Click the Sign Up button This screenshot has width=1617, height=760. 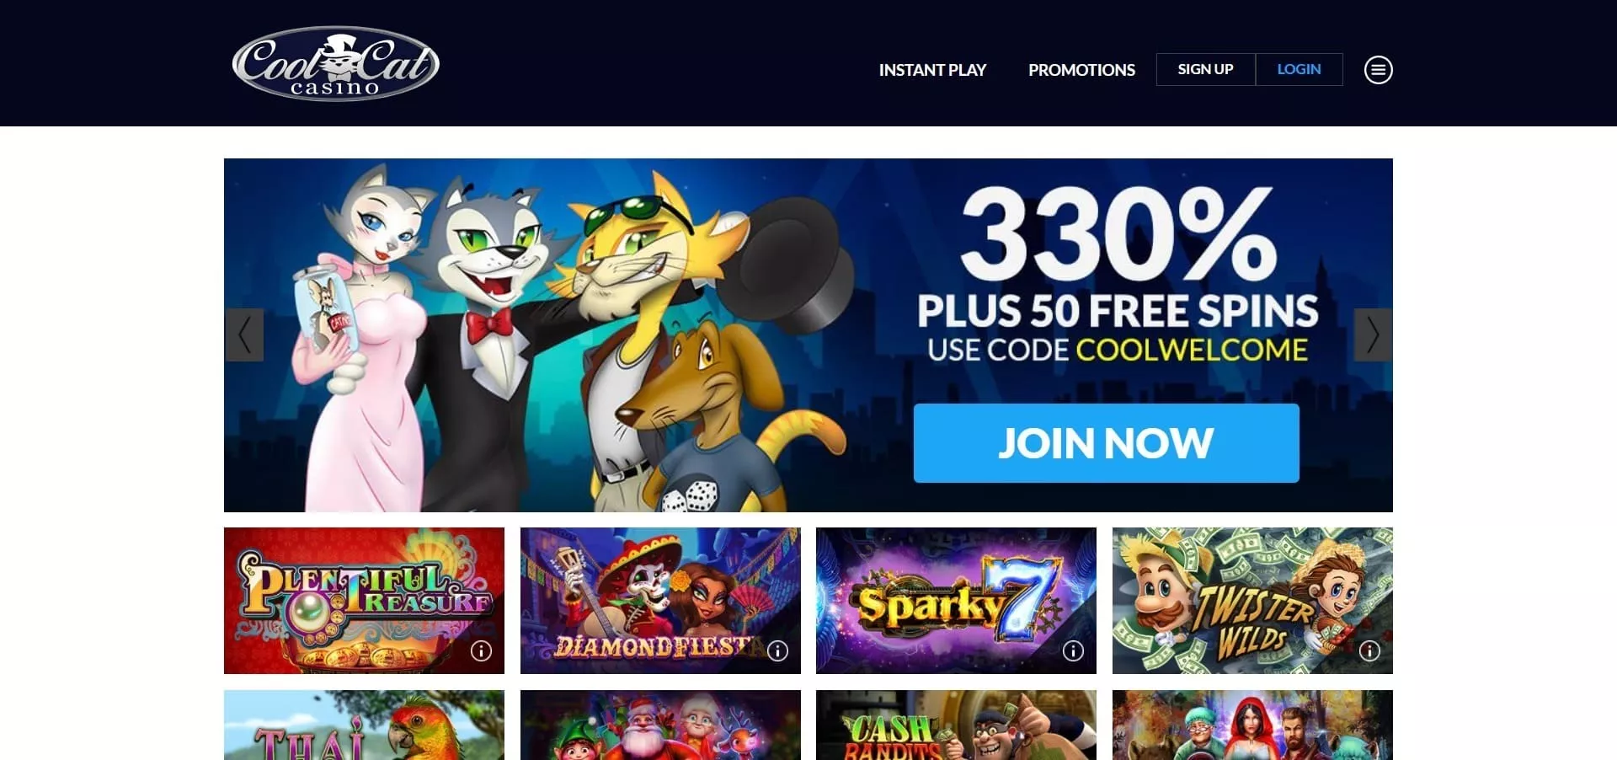pyautogui.click(x=1205, y=69)
